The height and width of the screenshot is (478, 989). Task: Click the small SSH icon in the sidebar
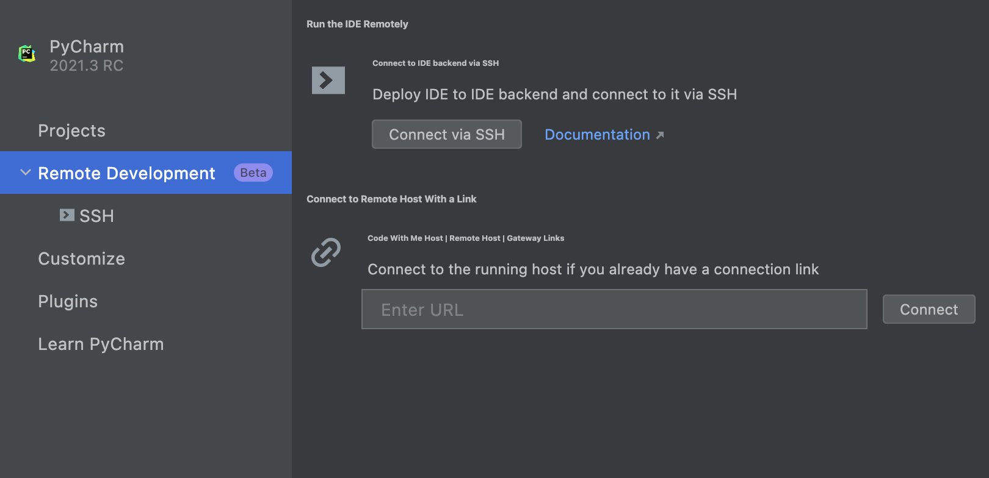click(67, 215)
